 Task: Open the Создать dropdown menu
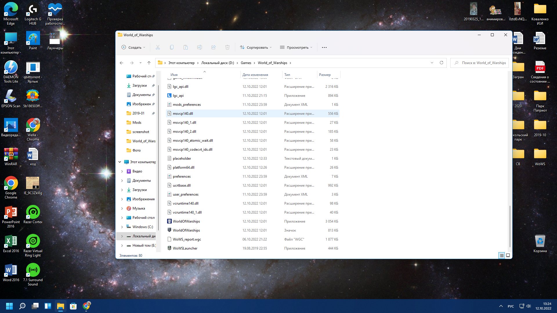133,47
